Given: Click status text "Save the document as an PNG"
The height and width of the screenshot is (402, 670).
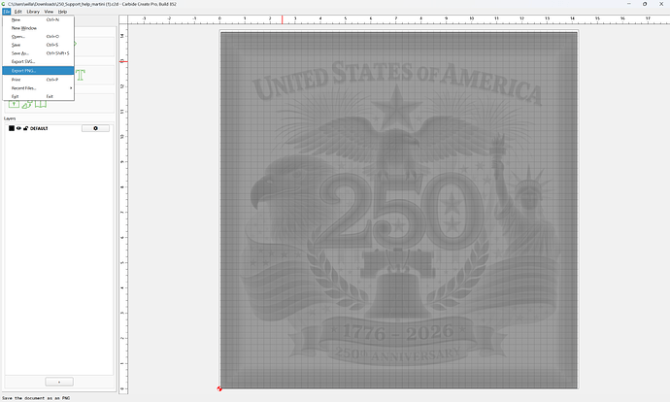Looking at the screenshot, I should point(36,398).
